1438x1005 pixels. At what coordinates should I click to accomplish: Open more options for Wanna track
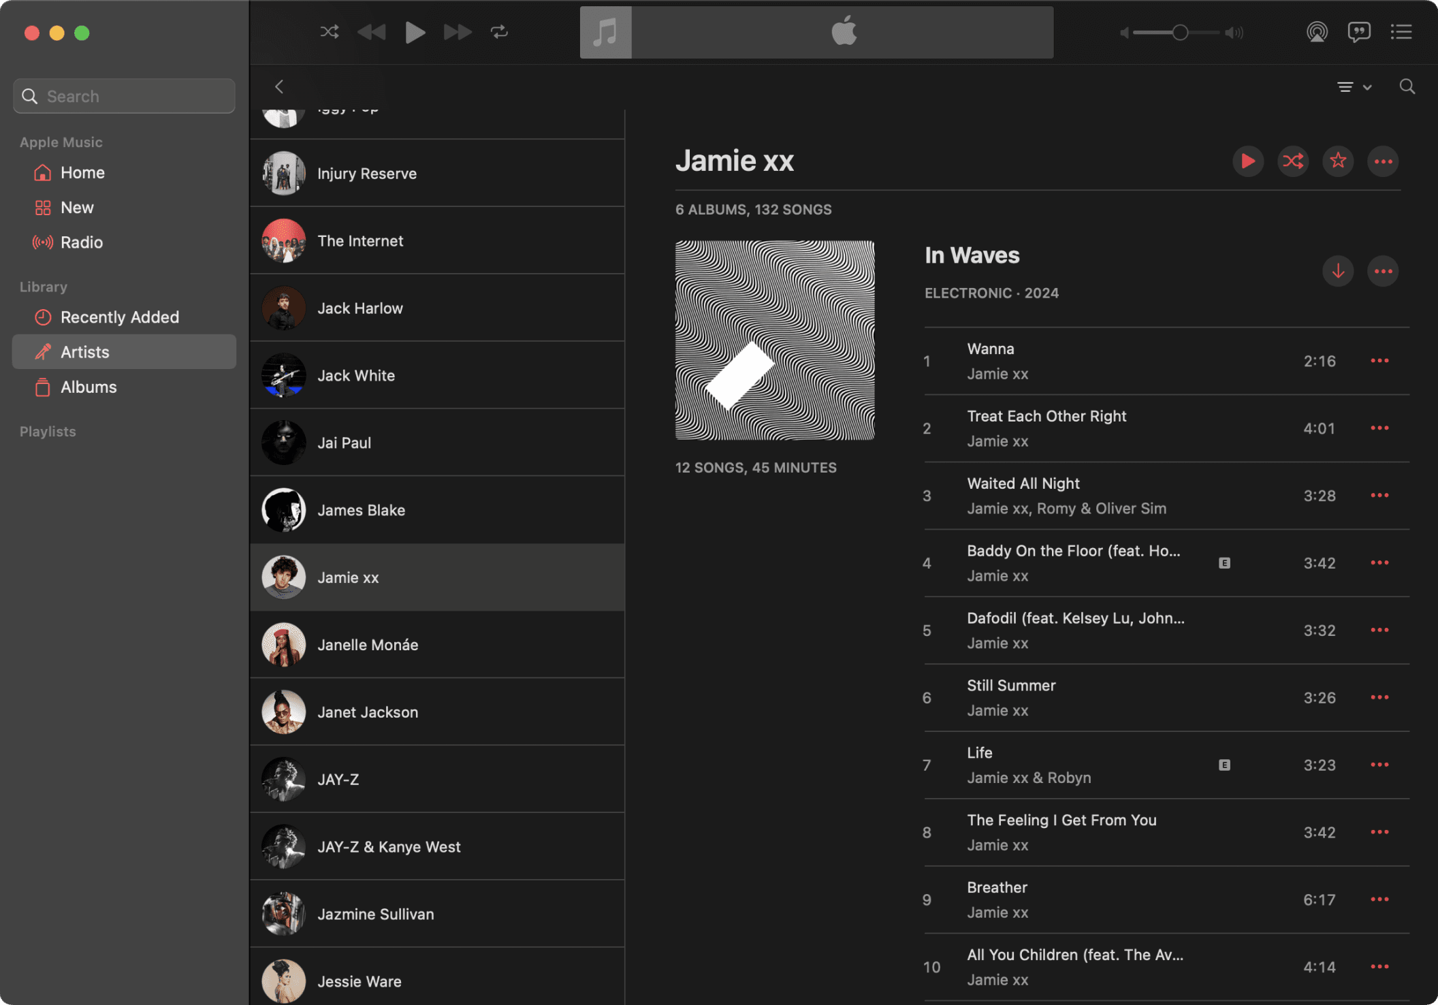pos(1379,361)
